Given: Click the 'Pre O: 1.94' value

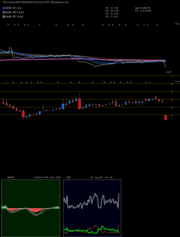Looking at the screenshot, I should (x=112, y=8).
